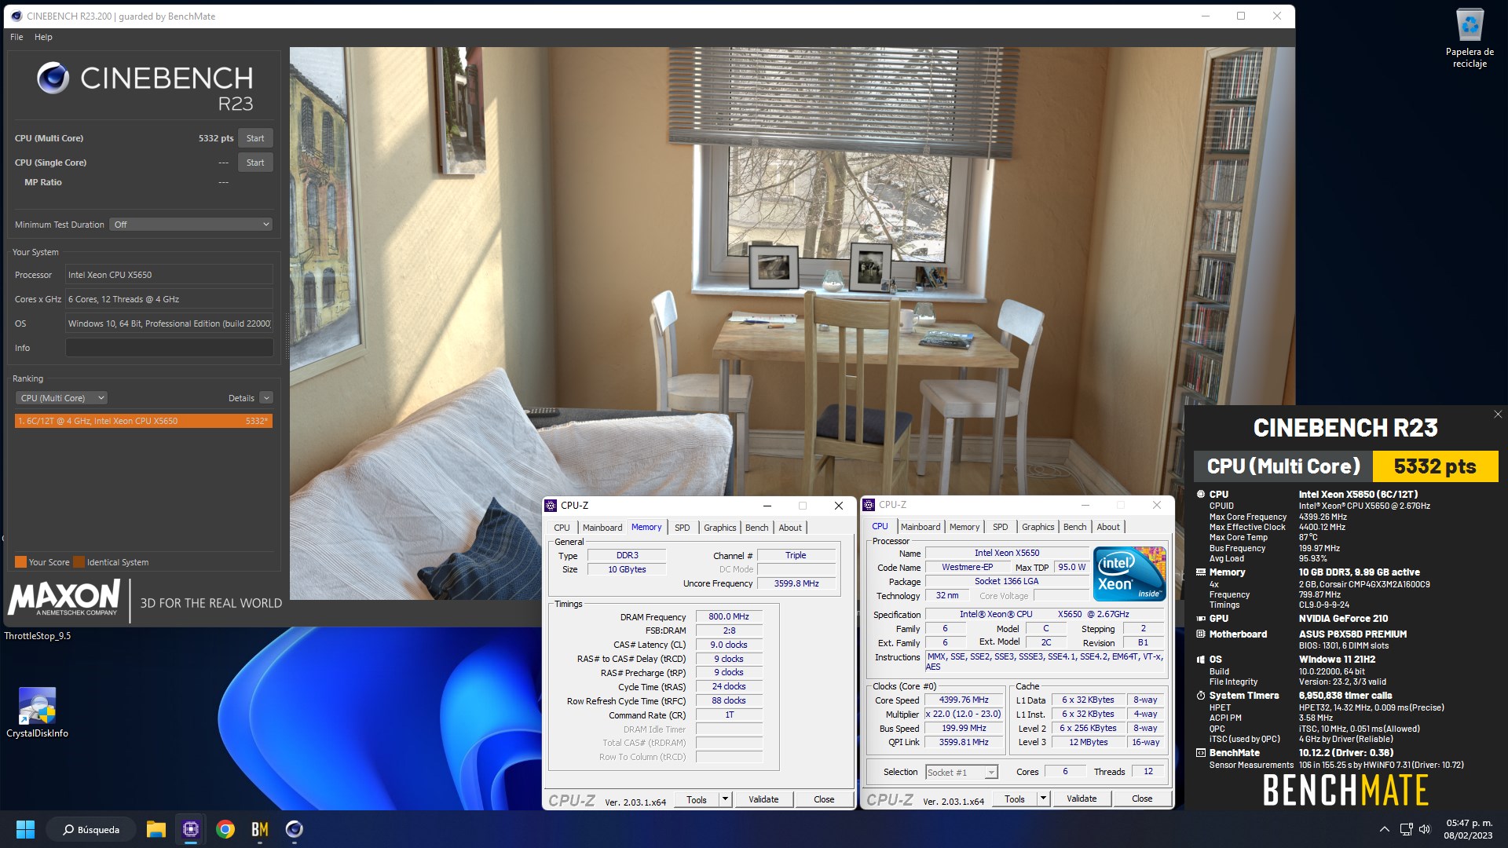Start the CPU Single Core test
1508x848 pixels.
click(255, 163)
